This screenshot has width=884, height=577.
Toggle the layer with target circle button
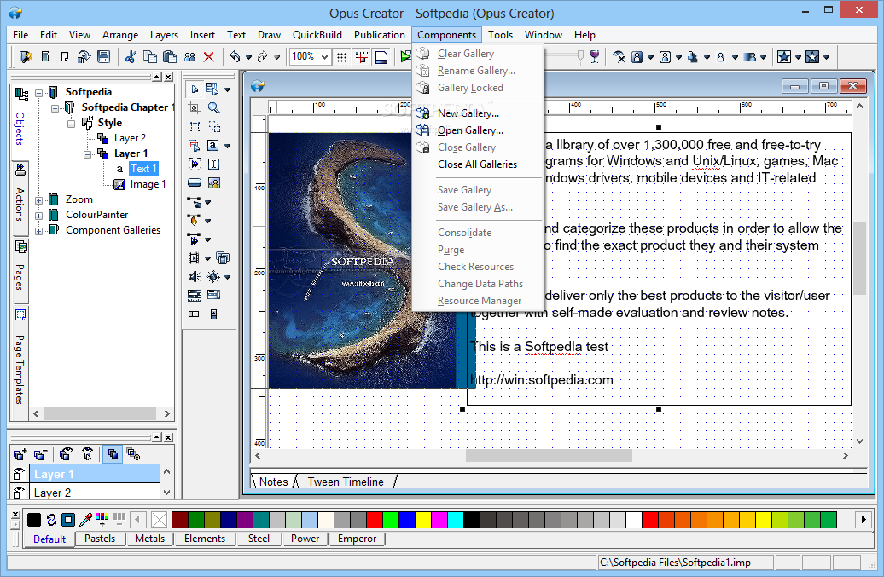point(133,454)
